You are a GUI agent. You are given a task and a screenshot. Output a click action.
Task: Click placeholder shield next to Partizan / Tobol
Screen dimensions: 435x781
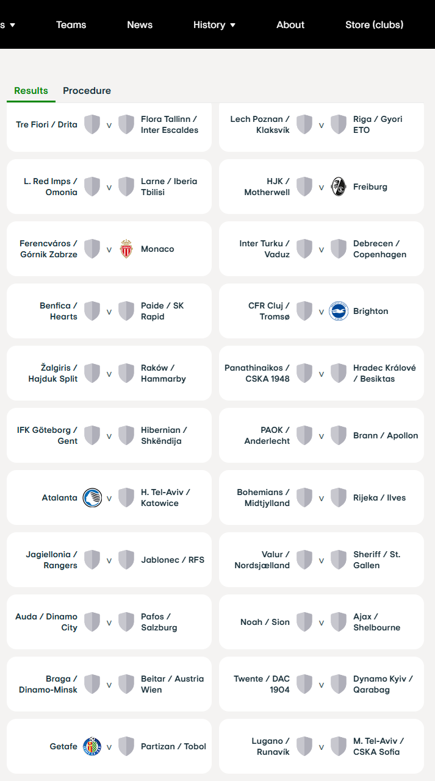pos(126,746)
